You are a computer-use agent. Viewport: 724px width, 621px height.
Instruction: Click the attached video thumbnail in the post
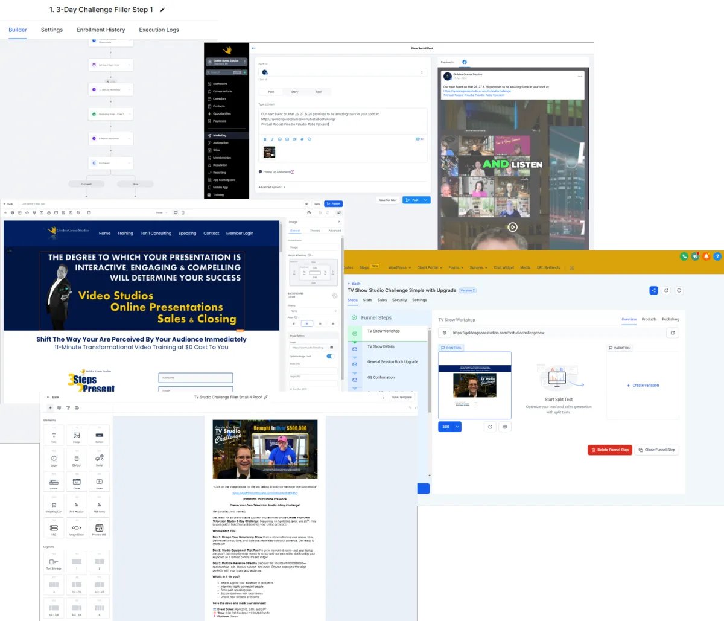tap(270, 152)
